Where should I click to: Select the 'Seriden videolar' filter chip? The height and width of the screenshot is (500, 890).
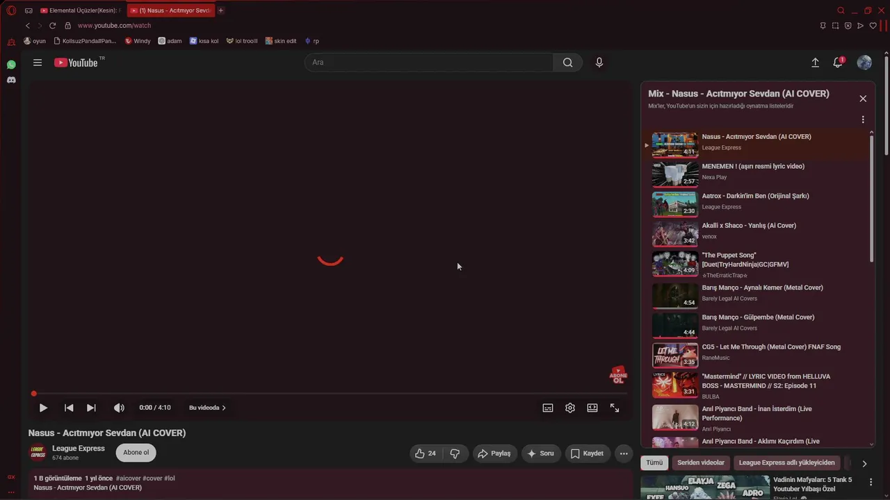[x=701, y=462]
